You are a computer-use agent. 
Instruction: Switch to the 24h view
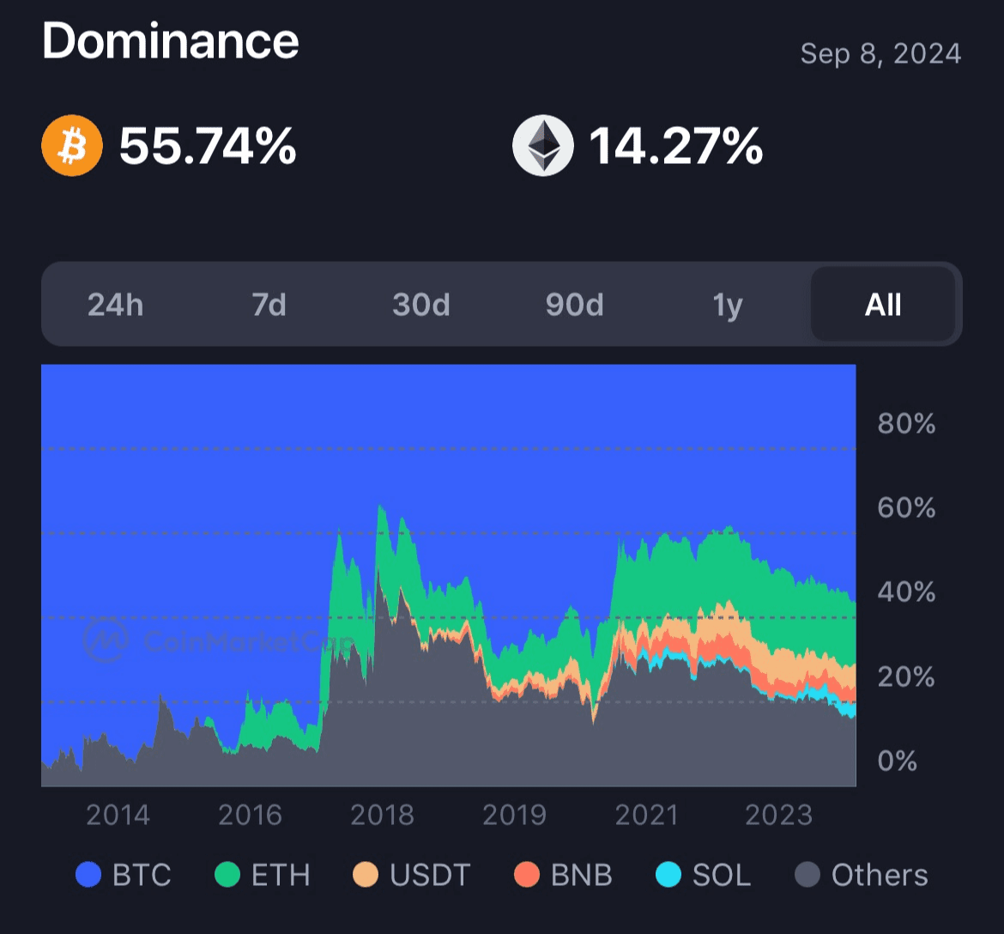(115, 305)
